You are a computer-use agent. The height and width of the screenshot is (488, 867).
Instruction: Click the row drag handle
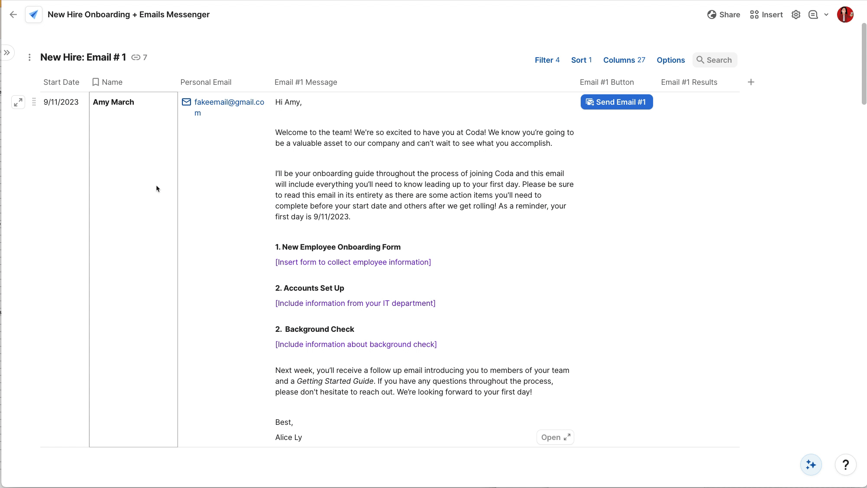coord(34,103)
